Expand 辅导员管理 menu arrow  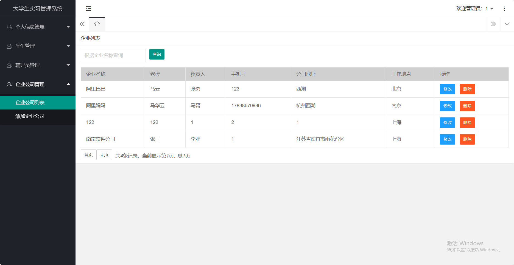[x=68, y=65]
